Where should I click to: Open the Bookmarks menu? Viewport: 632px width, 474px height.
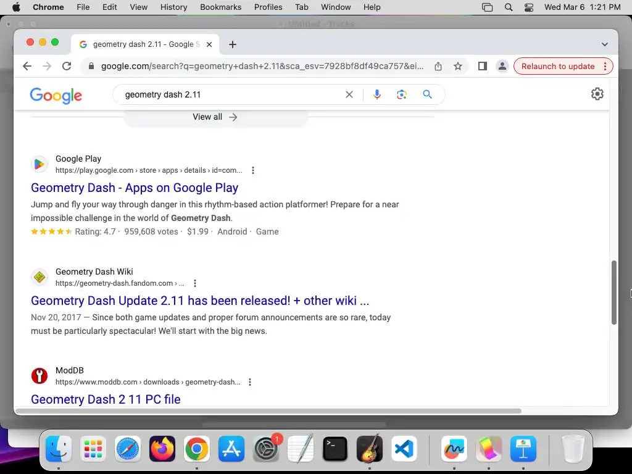pos(220,7)
